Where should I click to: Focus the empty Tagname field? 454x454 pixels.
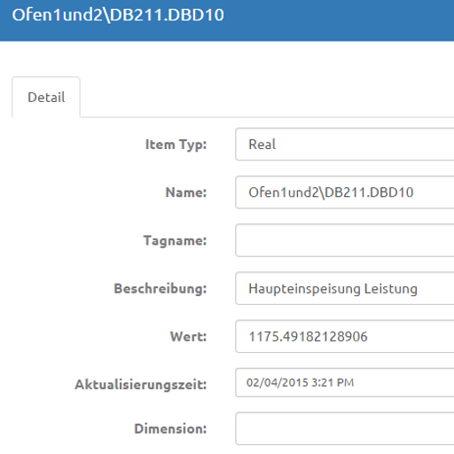[x=345, y=240]
